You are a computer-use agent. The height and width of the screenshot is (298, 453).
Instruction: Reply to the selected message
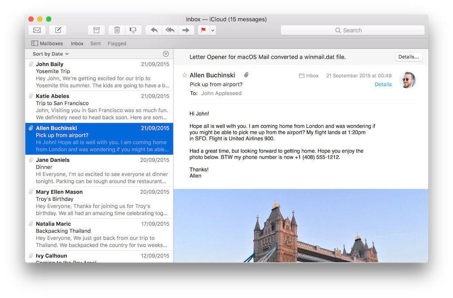point(154,30)
